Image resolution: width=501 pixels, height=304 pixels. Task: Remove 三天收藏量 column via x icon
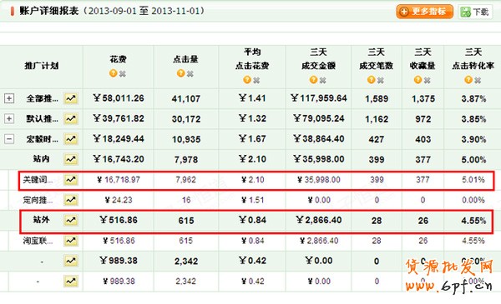pyautogui.click(x=427, y=80)
